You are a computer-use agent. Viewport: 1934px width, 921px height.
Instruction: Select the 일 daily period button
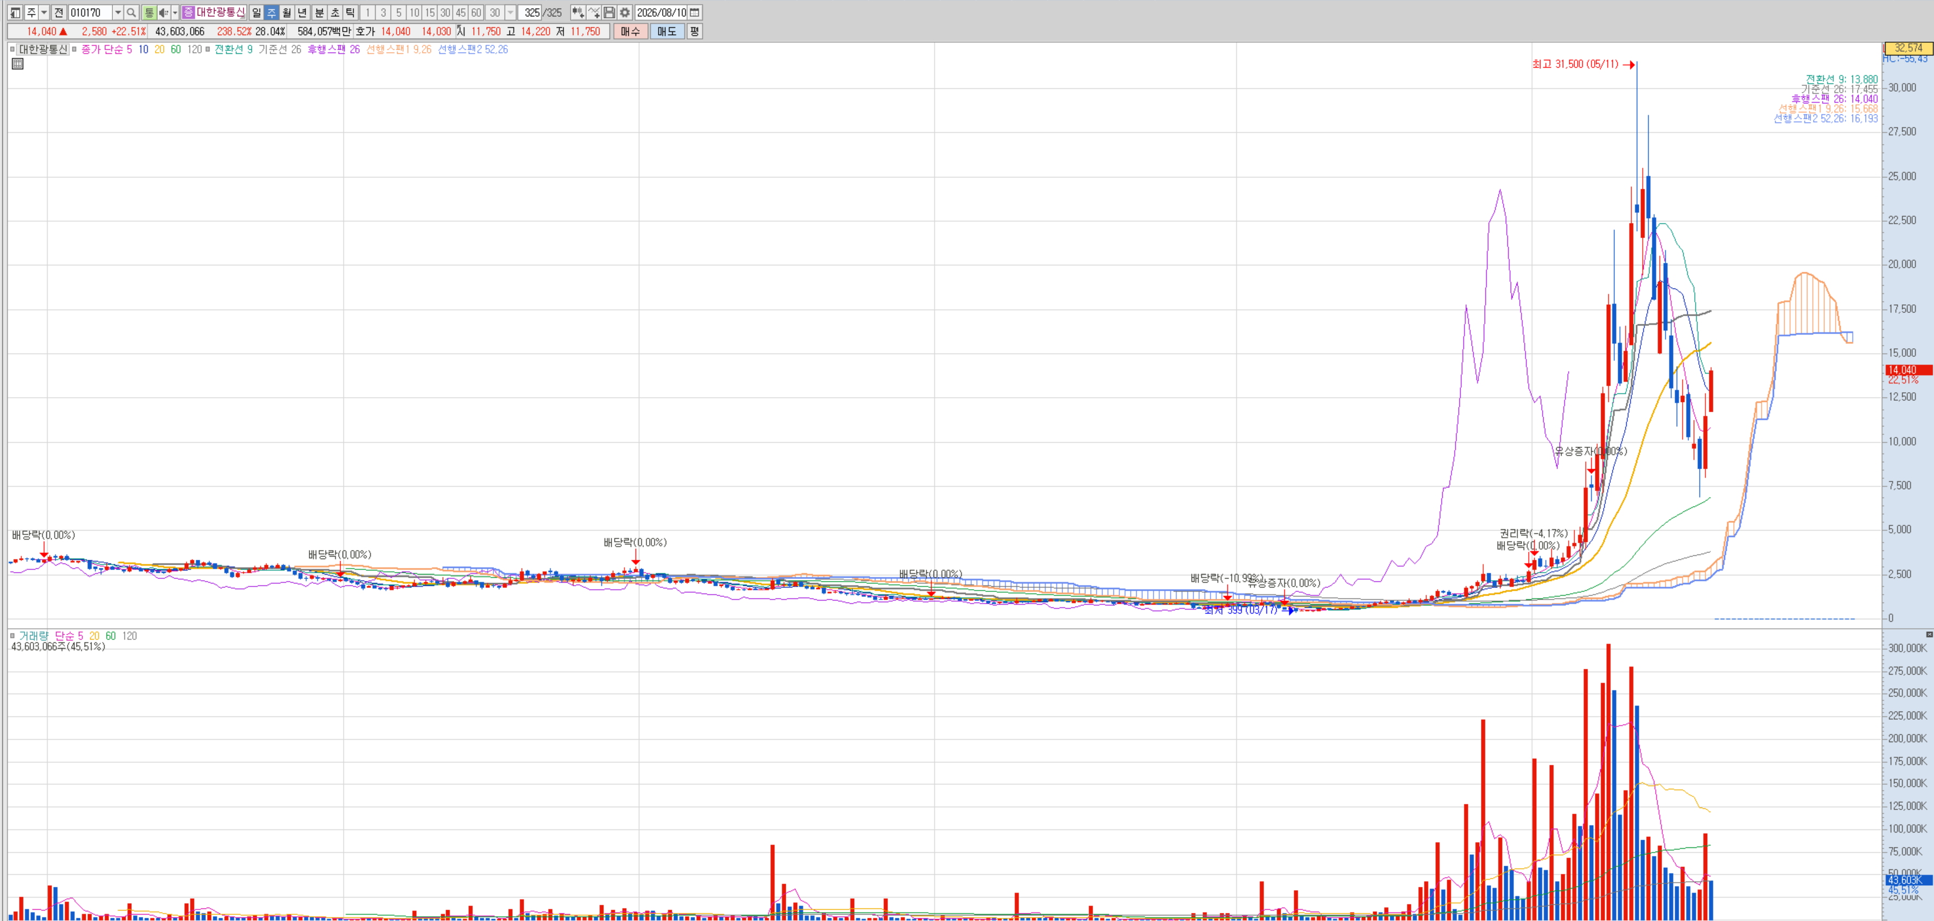click(x=256, y=13)
